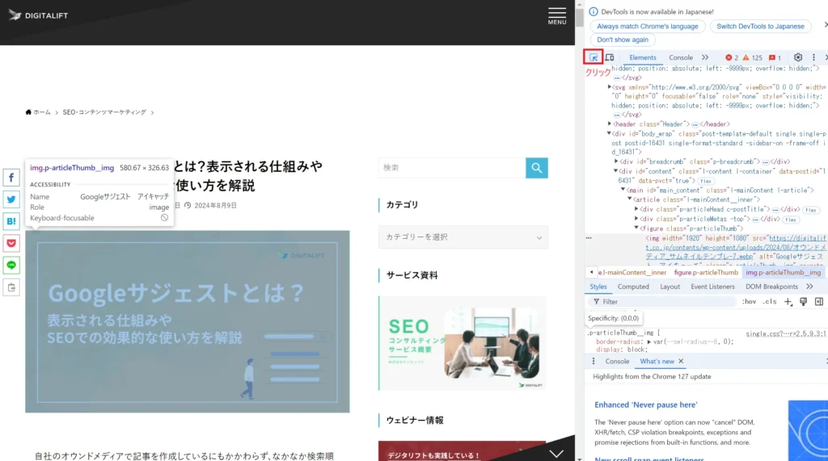
Task: Click the Googleサジェスト article thumbnail image
Action: click(x=188, y=321)
